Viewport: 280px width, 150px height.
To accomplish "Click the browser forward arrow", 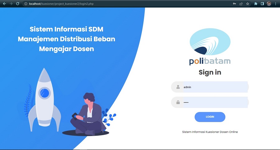I will [11, 3].
